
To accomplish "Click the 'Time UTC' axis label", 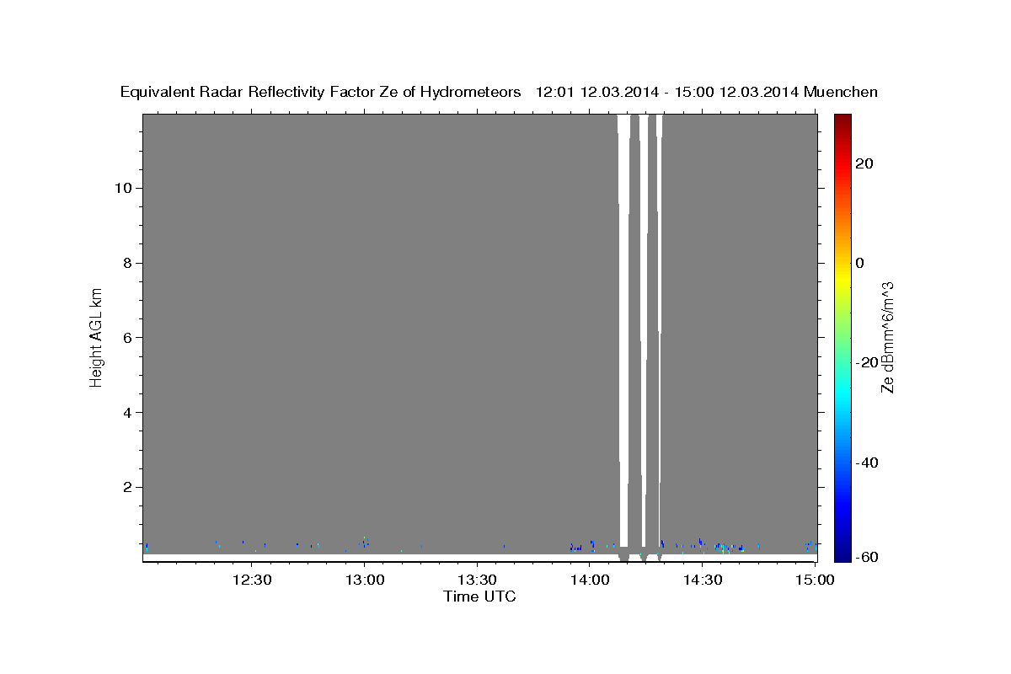I will [479, 596].
